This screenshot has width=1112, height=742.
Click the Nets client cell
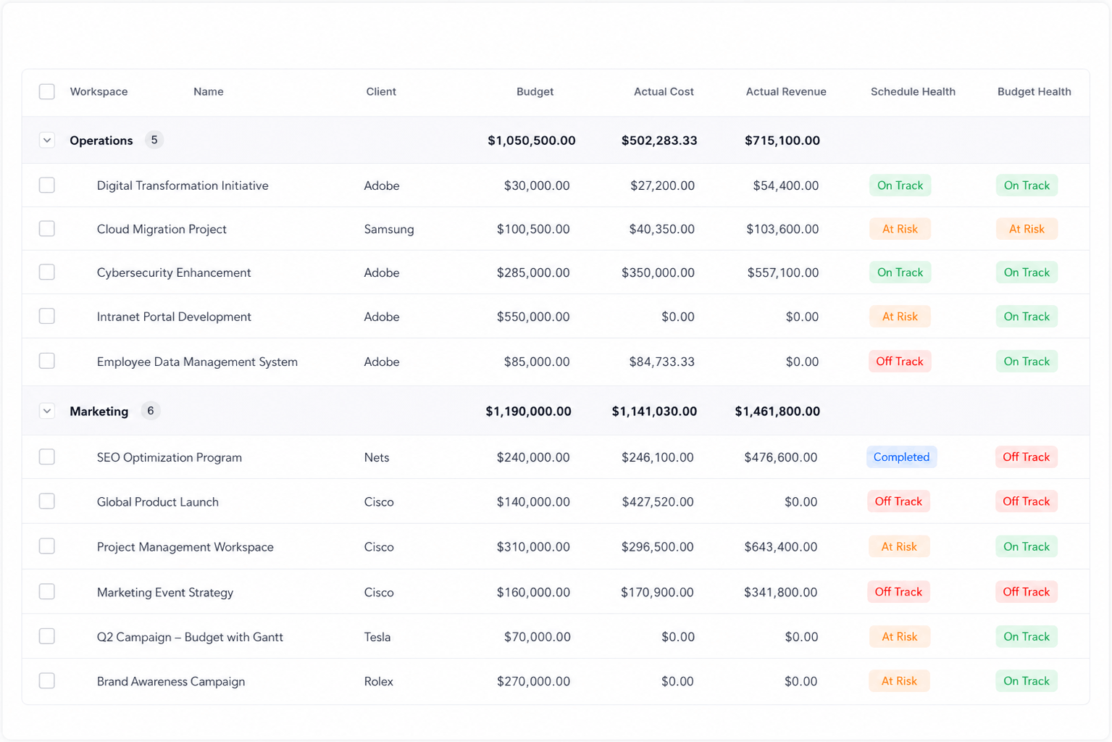tap(377, 457)
